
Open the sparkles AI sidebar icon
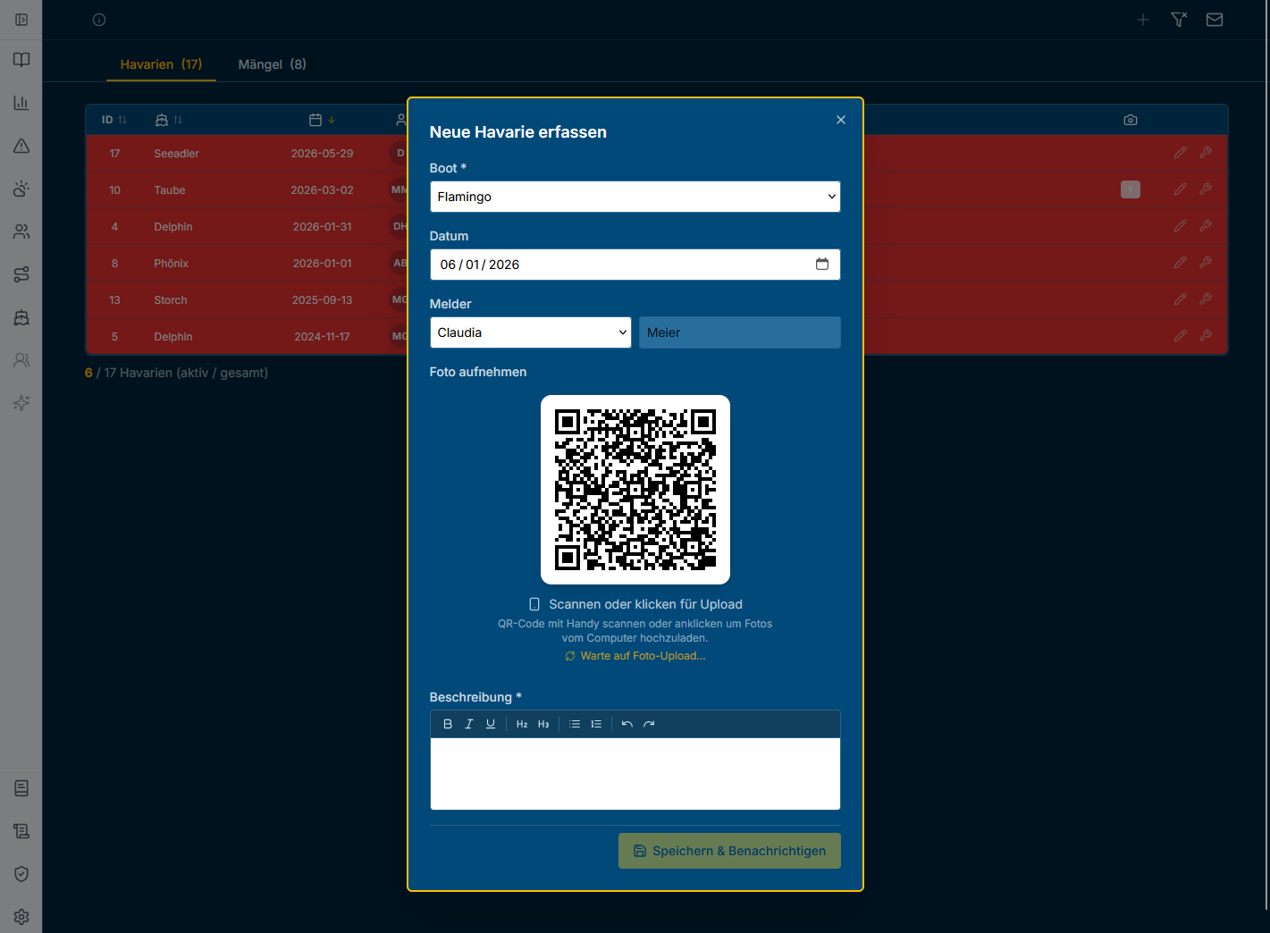(x=21, y=403)
